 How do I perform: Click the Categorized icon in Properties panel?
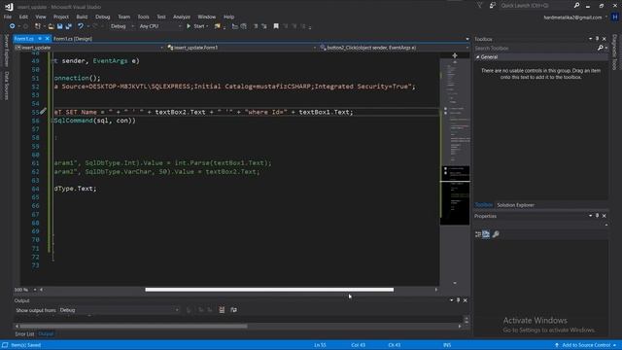click(478, 234)
